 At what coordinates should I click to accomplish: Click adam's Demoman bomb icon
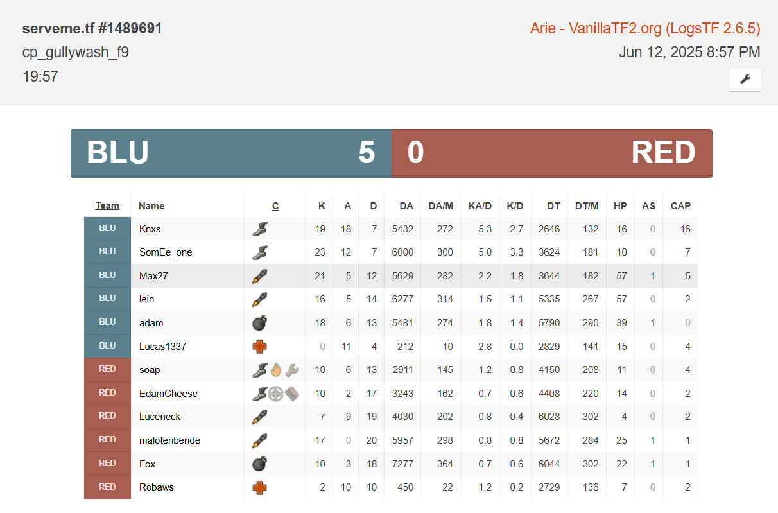point(259,323)
